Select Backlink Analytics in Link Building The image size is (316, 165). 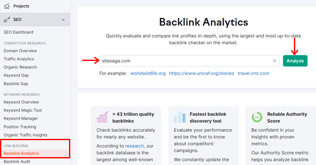21,153
